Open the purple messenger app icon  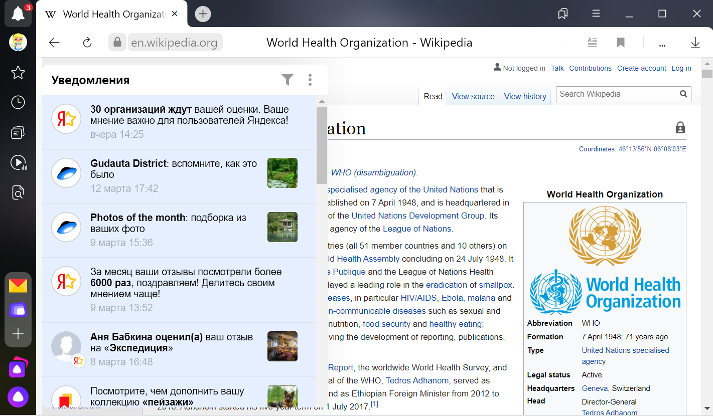(18, 310)
